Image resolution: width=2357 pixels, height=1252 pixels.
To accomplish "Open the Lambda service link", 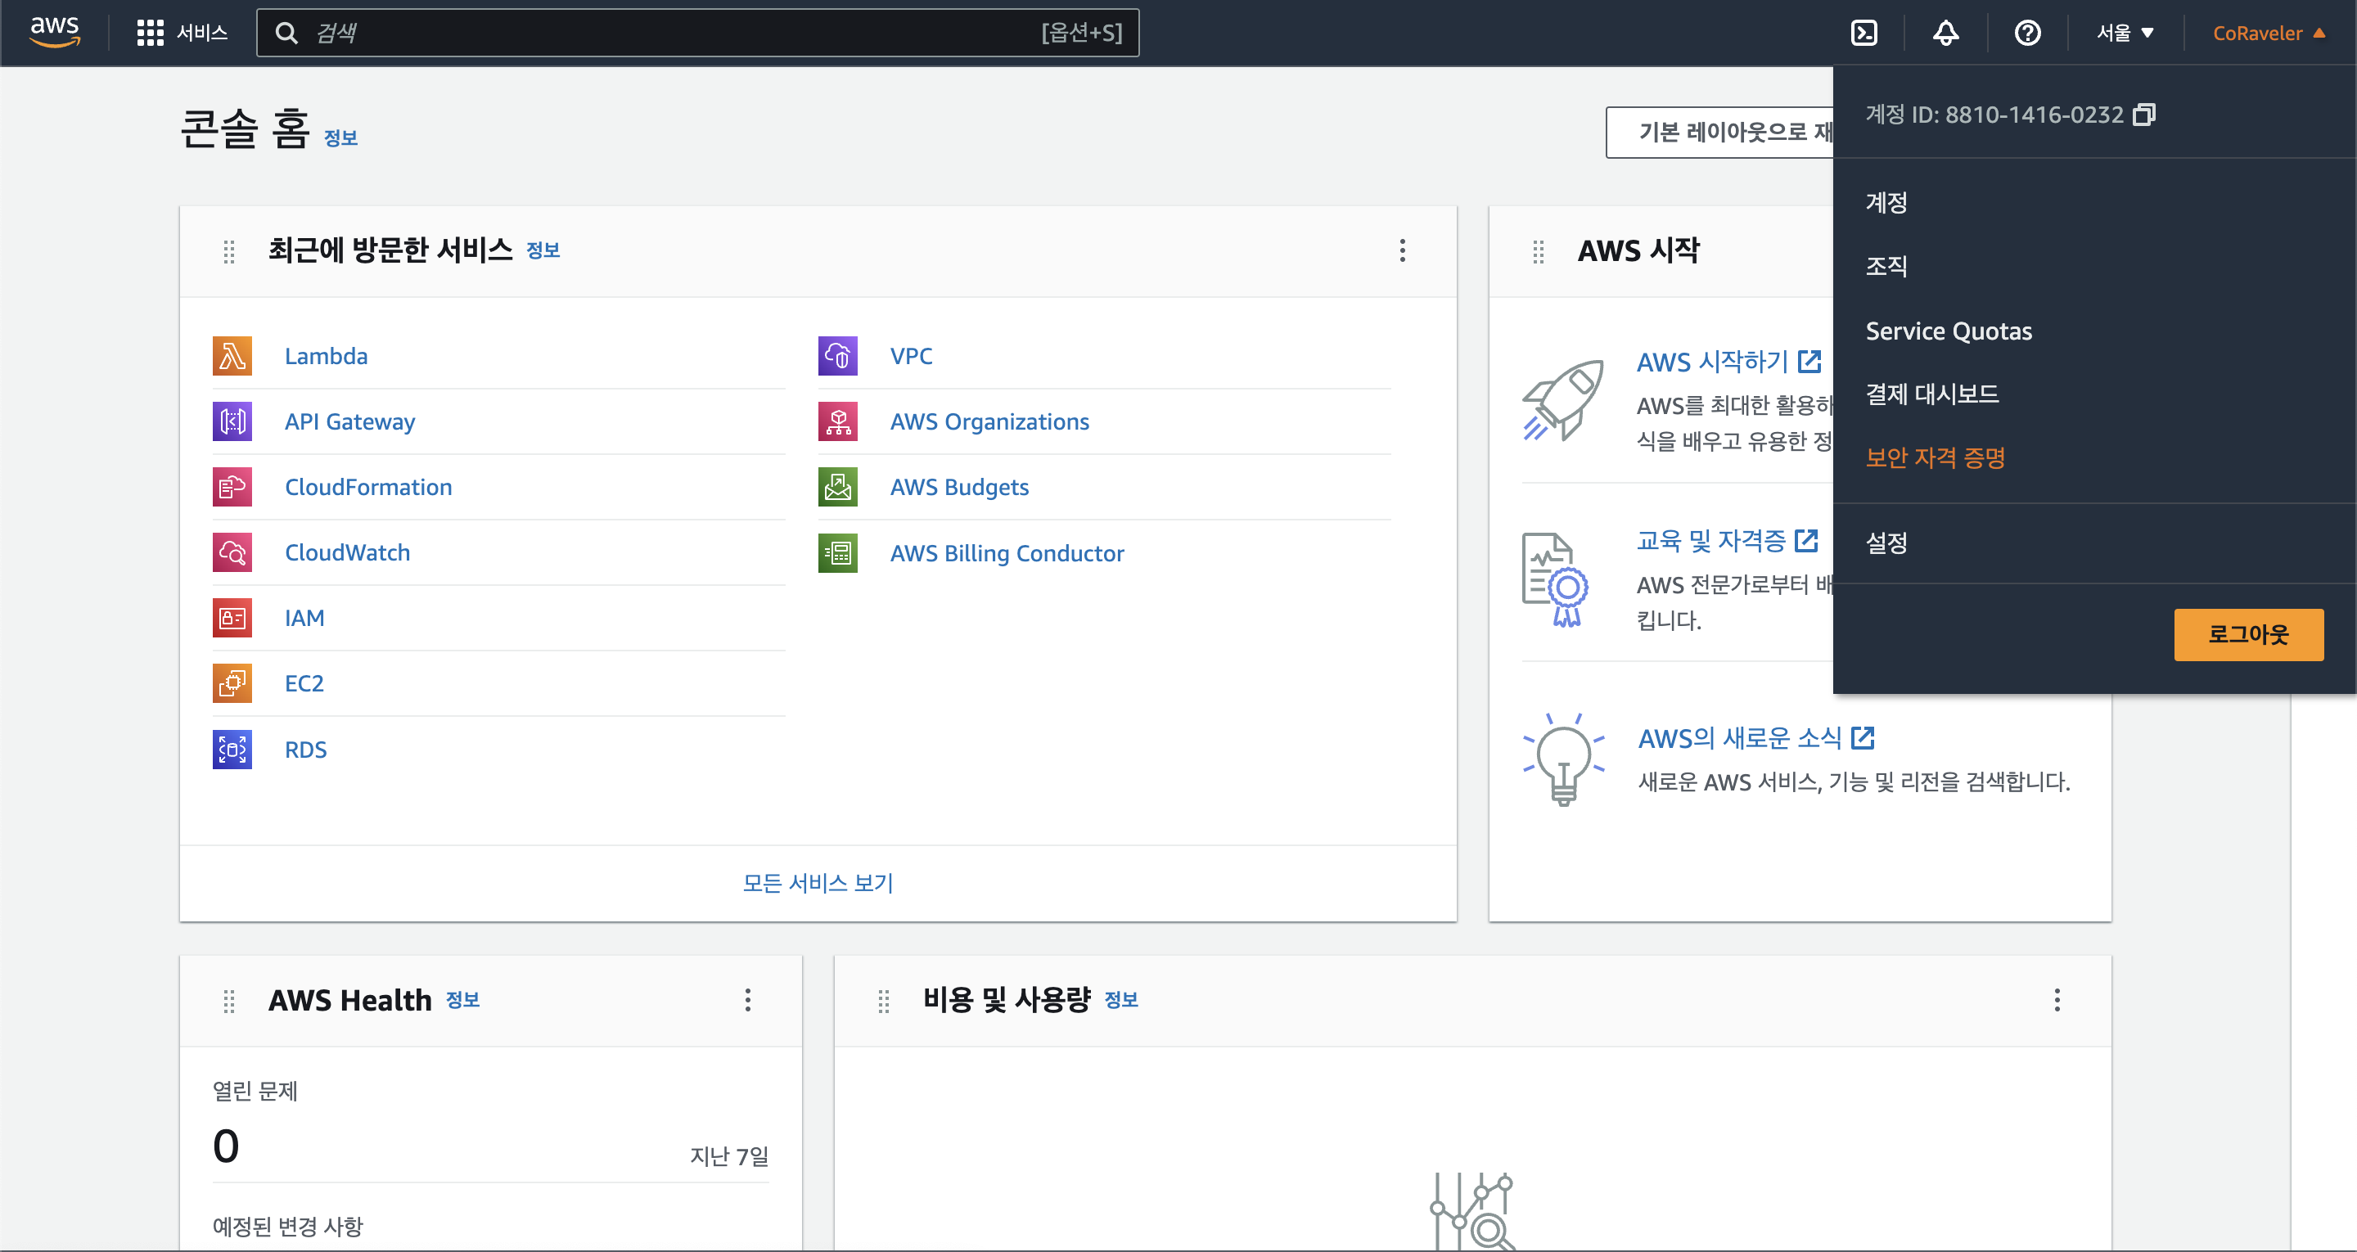I will coord(326,356).
